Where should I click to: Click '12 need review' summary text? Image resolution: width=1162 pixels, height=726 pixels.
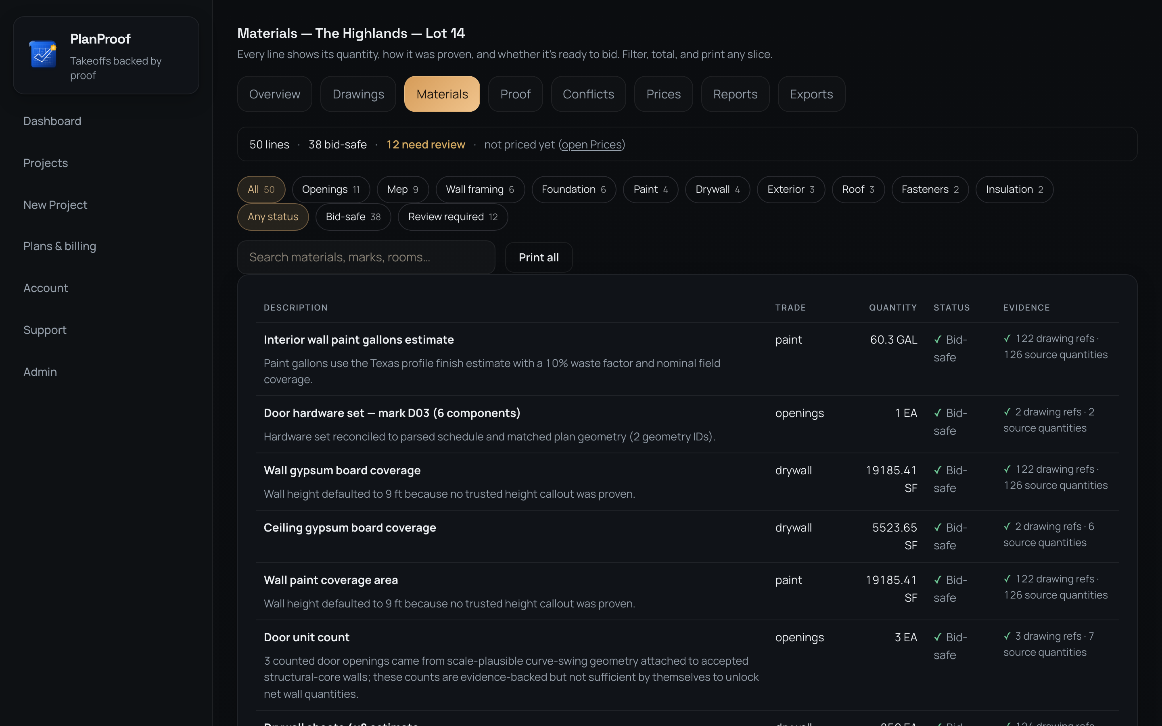coord(425,144)
